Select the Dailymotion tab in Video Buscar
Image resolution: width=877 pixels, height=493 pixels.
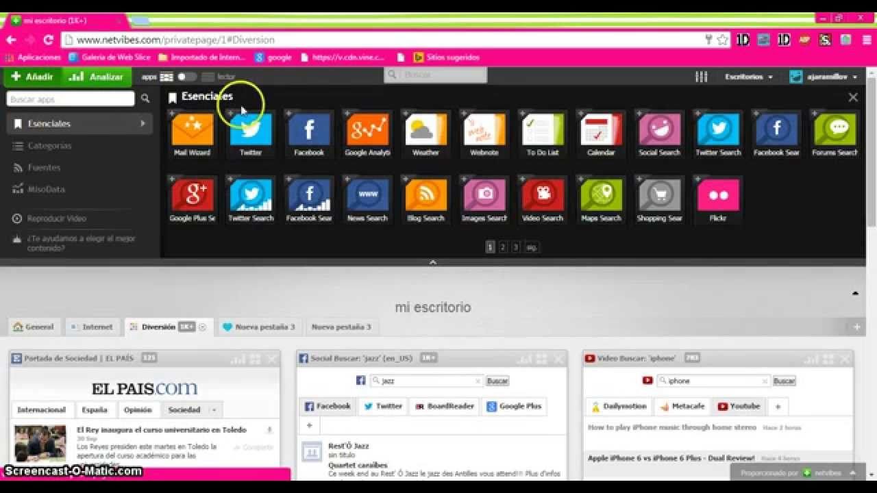tap(619, 406)
